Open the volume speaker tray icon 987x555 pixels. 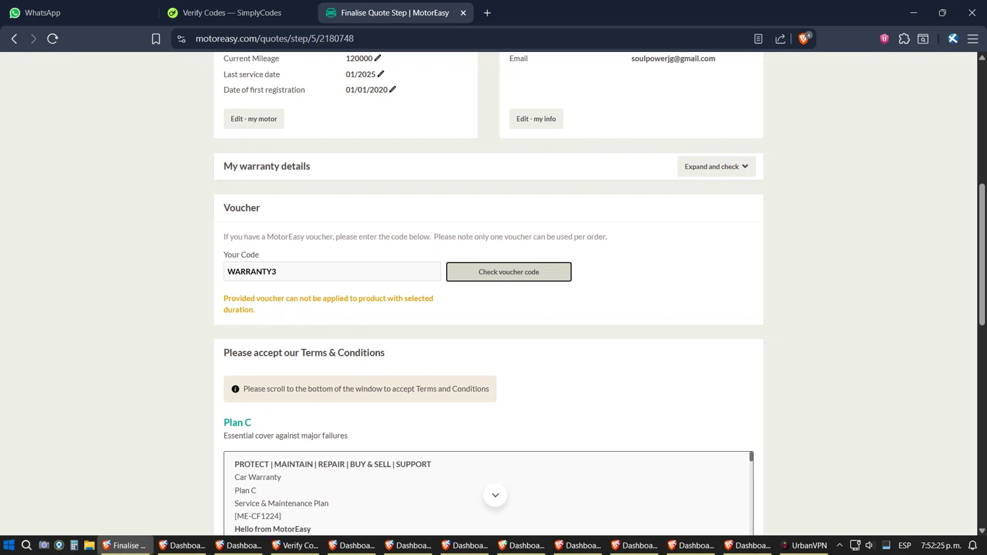pyautogui.click(x=869, y=545)
